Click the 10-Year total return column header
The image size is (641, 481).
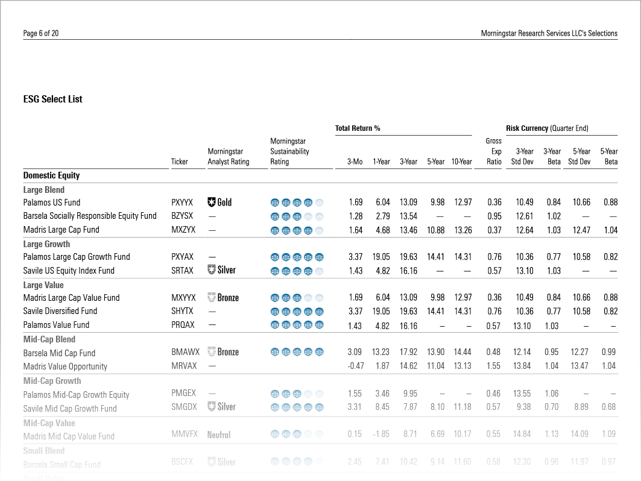461,162
